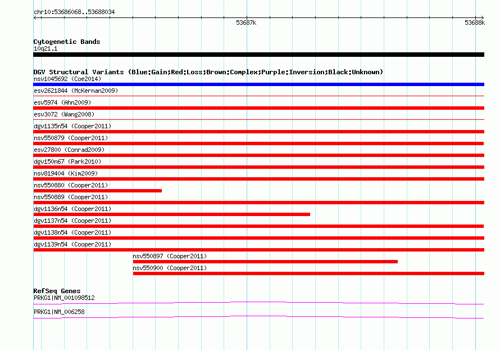
Task: Click red loss bar under esv5974
Action: click(258, 108)
